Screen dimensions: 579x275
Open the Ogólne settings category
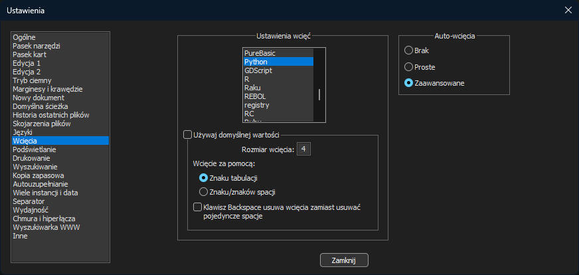[x=25, y=37]
